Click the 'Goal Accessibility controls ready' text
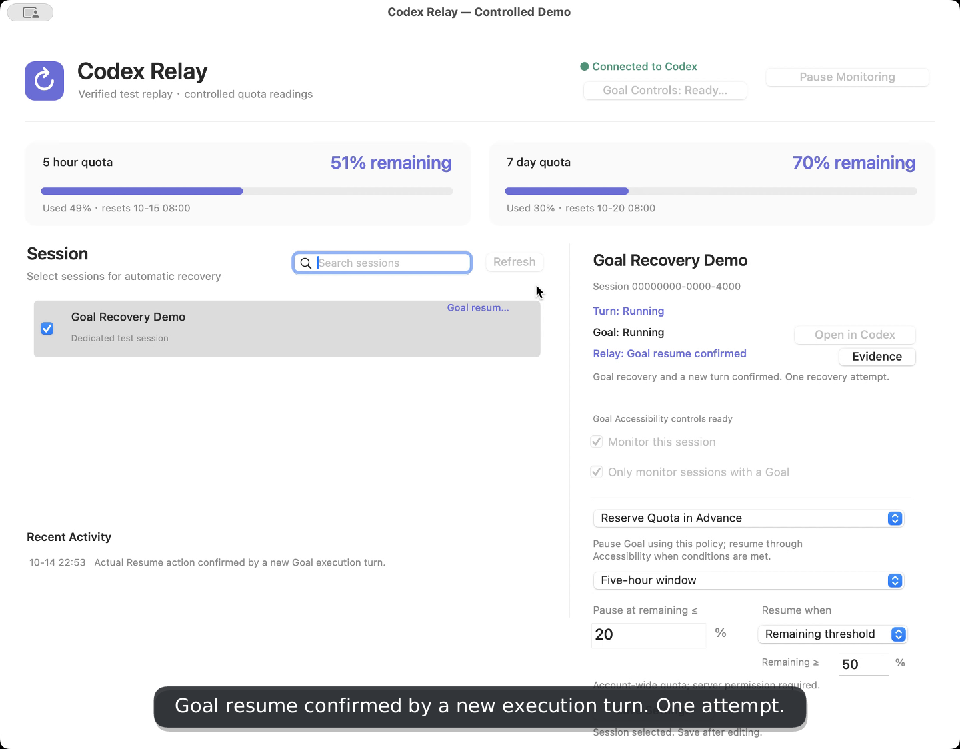This screenshot has height=749, width=960. 663,419
